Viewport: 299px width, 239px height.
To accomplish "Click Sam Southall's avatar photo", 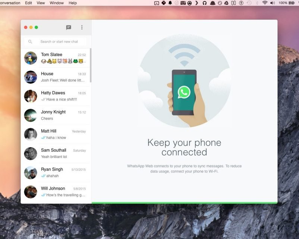I will tap(31, 153).
